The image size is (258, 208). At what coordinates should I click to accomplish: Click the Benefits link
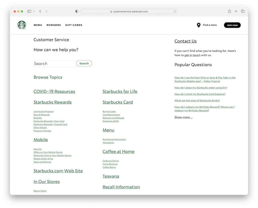38,118
